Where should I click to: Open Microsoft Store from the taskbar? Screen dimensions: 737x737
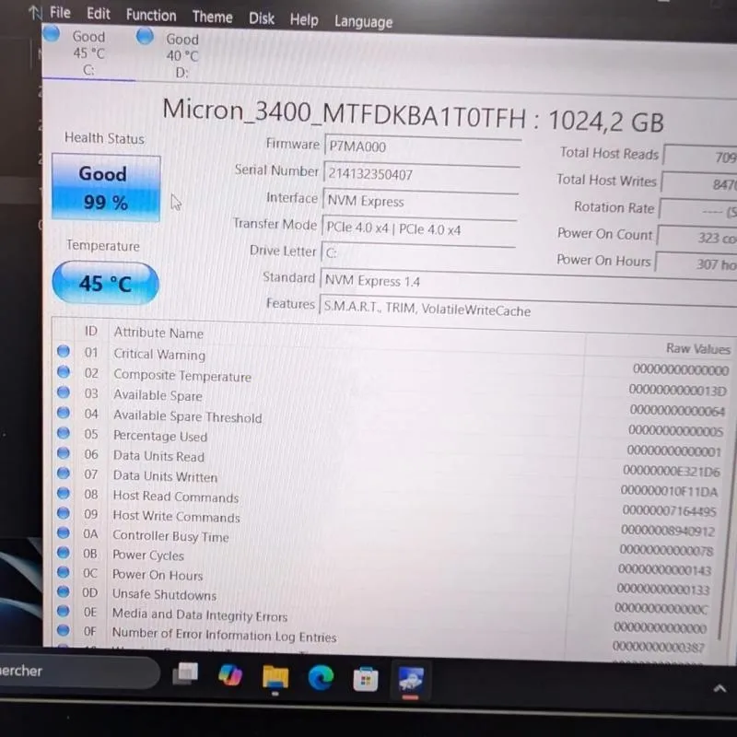point(366,680)
